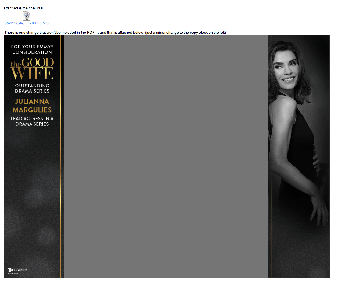Click the 'There is one change' message line
The image size is (342, 283).
coord(115,33)
